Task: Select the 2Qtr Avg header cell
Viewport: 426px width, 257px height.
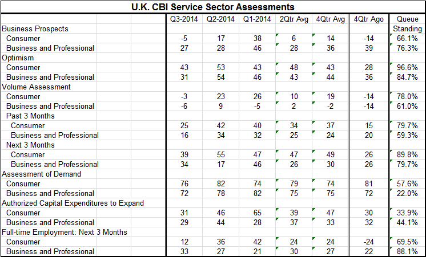Action: click(x=294, y=19)
